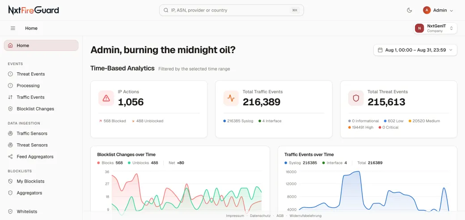
Task: Click the Net +80 chart summary
Action: [x=177, y=163]
